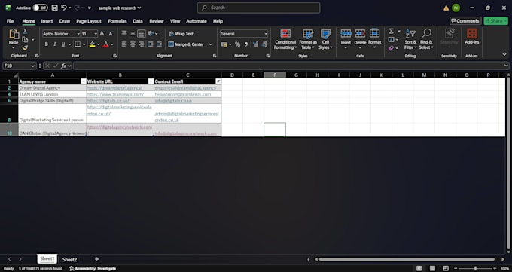Switch to the Insert ribbon tab
The height and width of the screenshot is (272, 512).
[47, 21]
